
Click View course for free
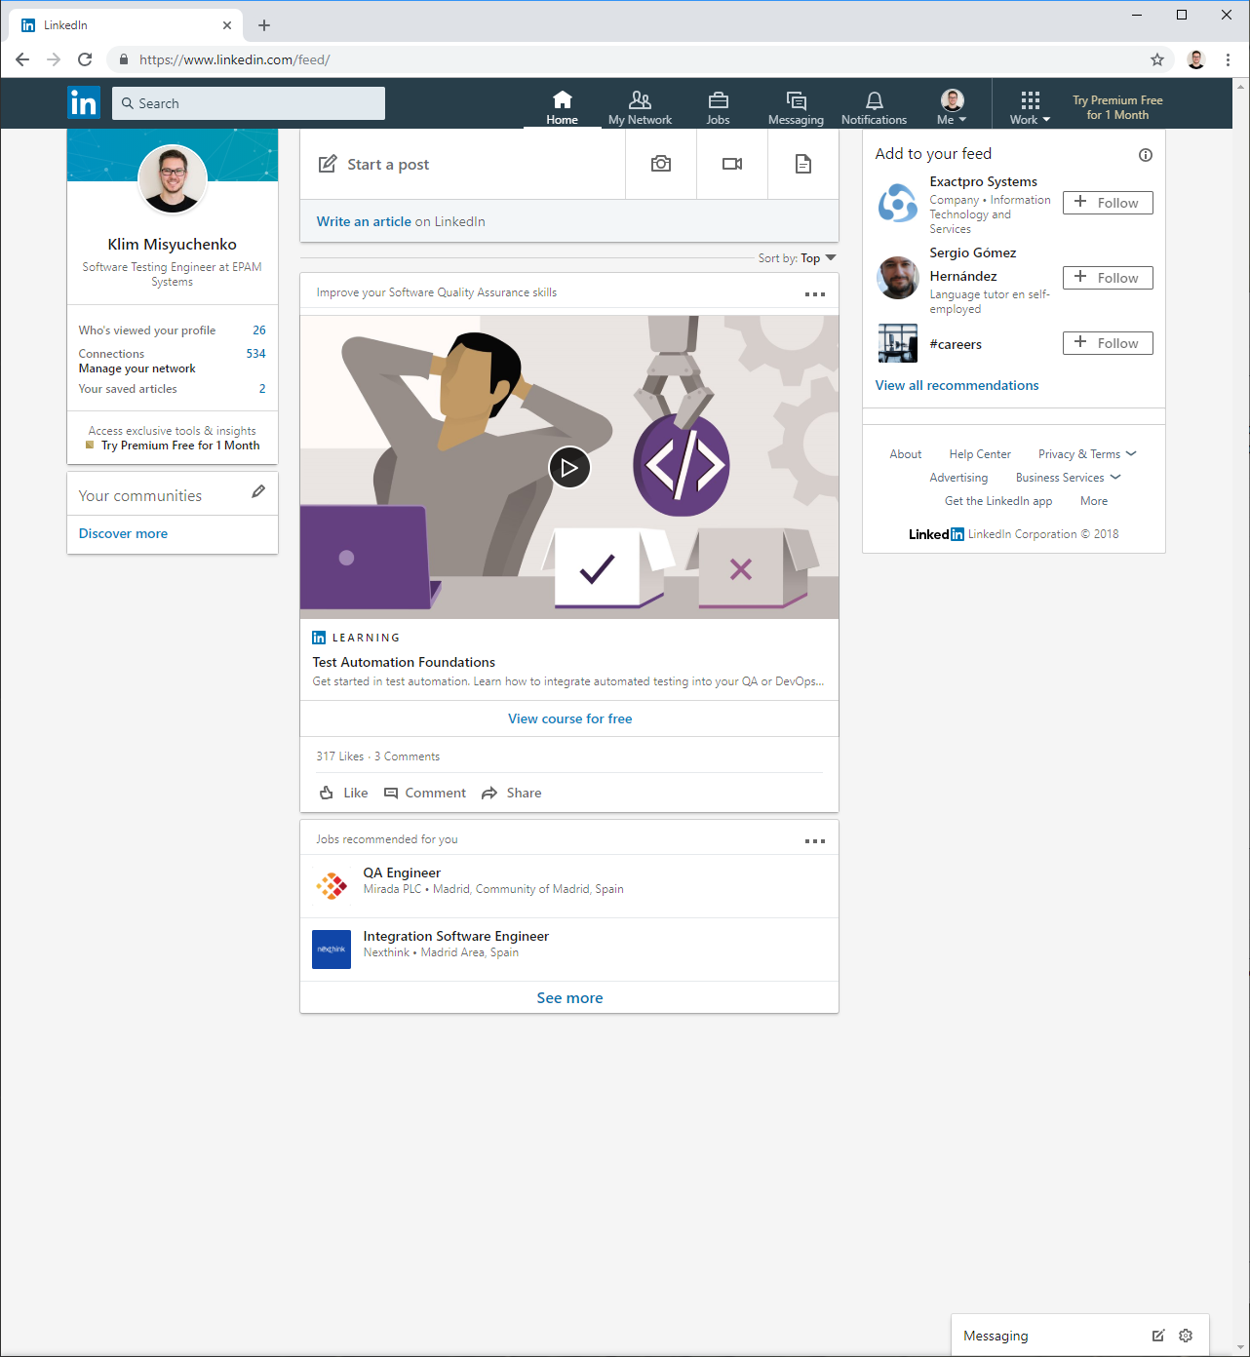[x=569, y=718]
